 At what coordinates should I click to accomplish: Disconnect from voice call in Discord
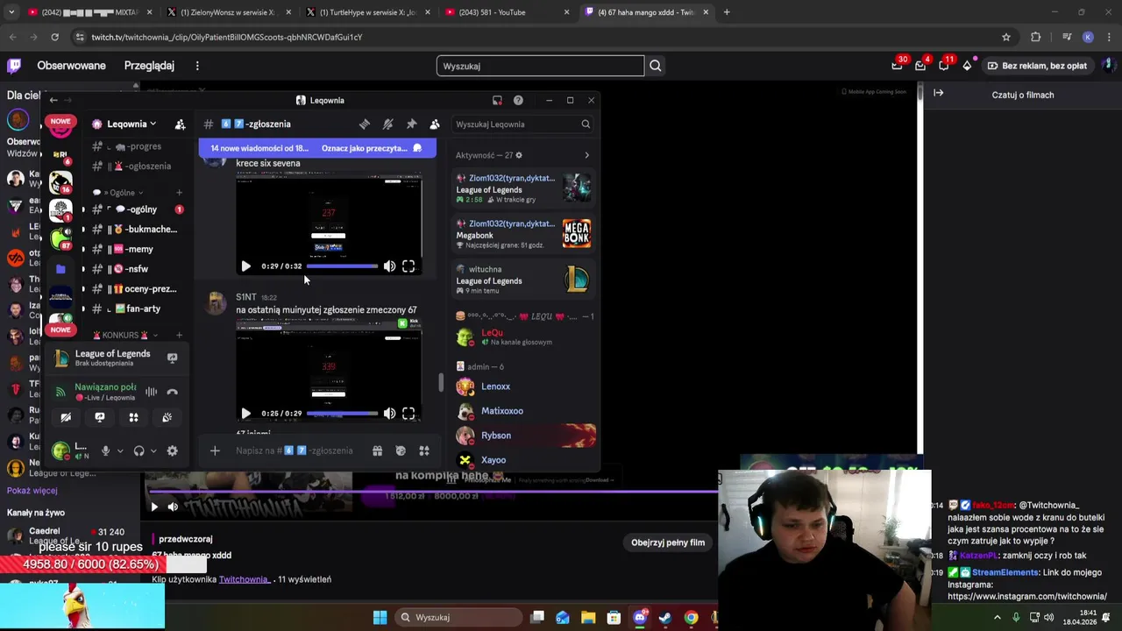click(x=172, y=393)
